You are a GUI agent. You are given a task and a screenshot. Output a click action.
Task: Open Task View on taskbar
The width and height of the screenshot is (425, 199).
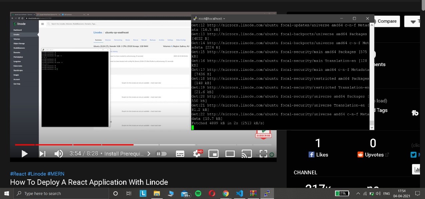tap(129, 193)
